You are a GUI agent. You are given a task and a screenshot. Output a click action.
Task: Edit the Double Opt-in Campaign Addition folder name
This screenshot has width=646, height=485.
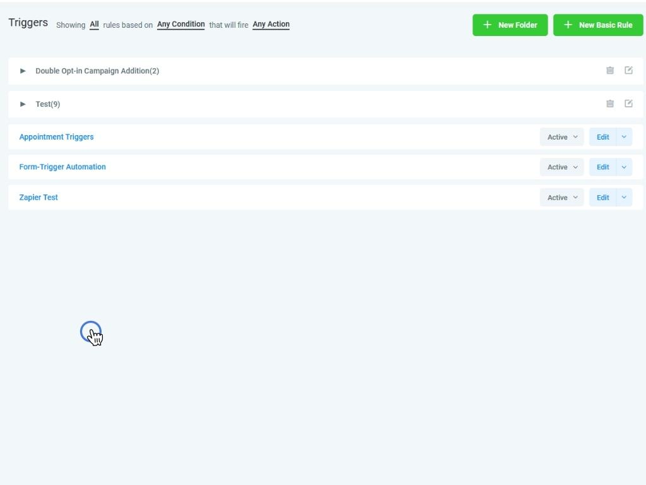[628, 70]
